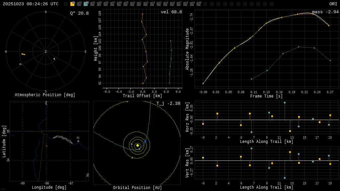Click the orange meteor track in polar plot
340x191 pixels.
[x=23, y=54]
